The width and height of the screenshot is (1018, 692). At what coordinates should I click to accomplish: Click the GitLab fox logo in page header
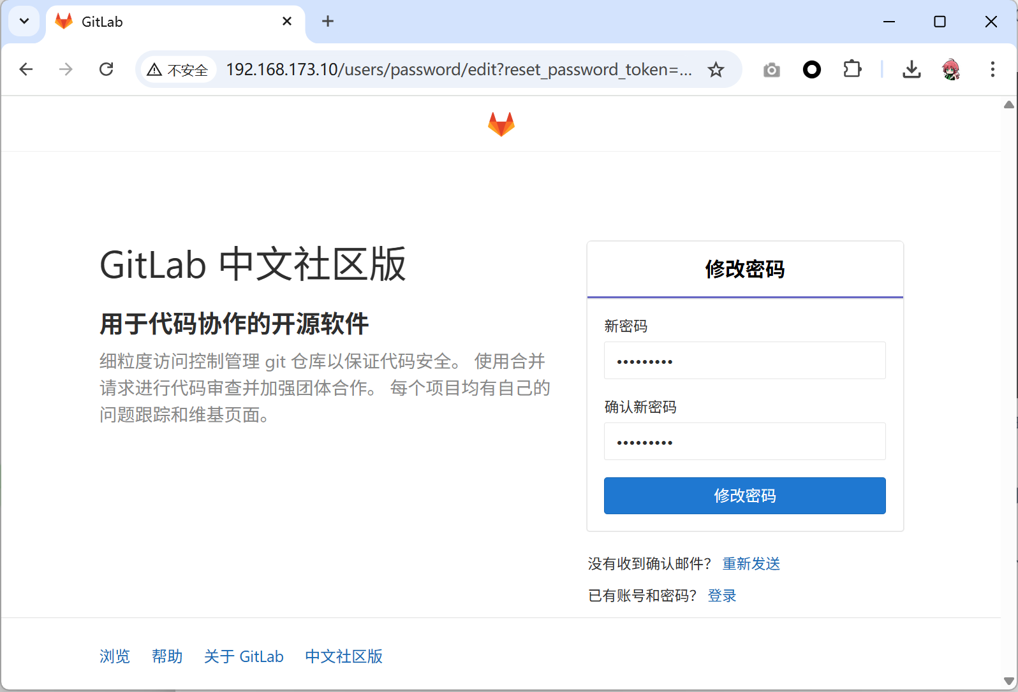pyautogui.click(x=501, y=124)
